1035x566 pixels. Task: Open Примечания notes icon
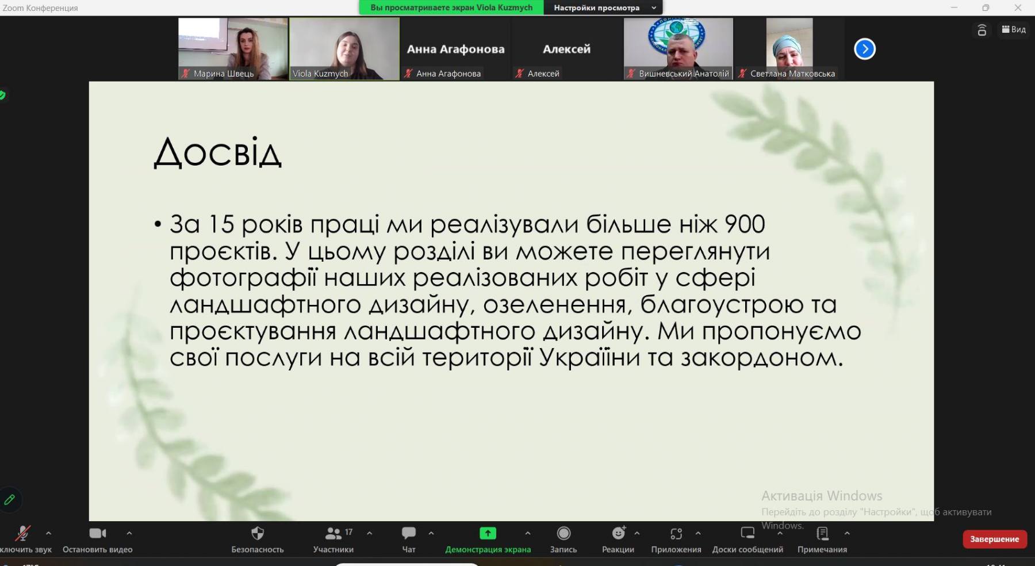point(822,534)
